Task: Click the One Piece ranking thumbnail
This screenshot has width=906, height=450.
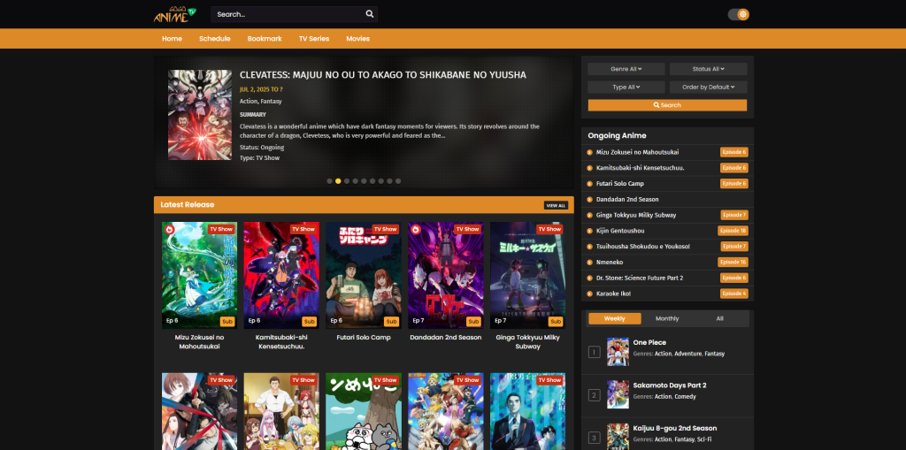Action: tap(618, 352)
